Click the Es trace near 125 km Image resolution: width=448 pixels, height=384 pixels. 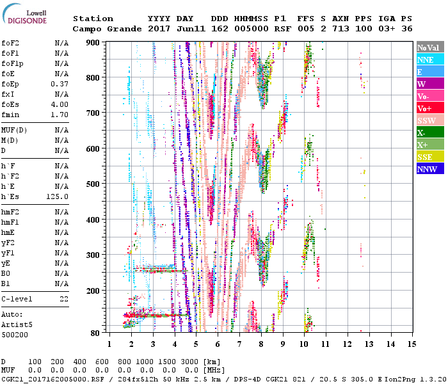[x=154, y=314]
